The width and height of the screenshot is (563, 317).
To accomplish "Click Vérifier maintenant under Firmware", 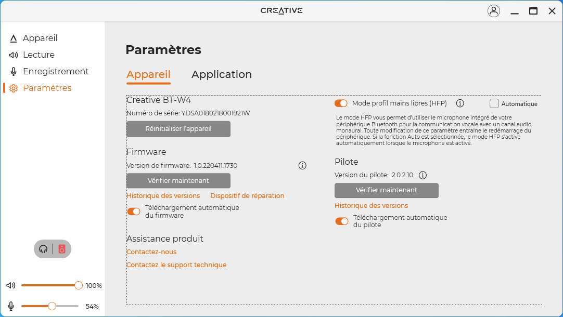I will 178,181.
